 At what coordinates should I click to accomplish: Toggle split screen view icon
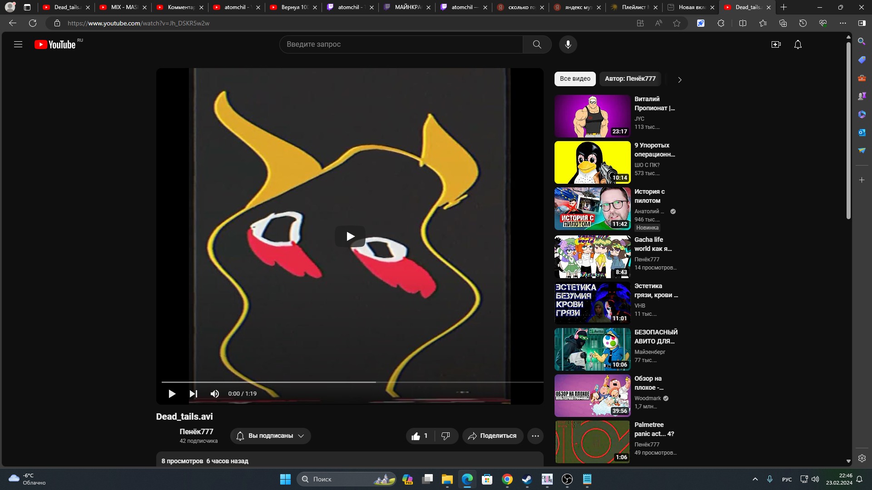(x=743, y=23)
